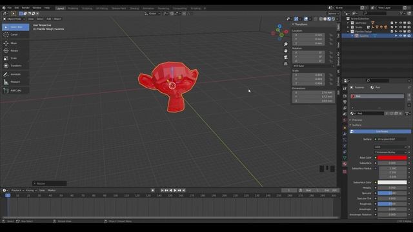Select the Annotate tool

click(15, 75)
